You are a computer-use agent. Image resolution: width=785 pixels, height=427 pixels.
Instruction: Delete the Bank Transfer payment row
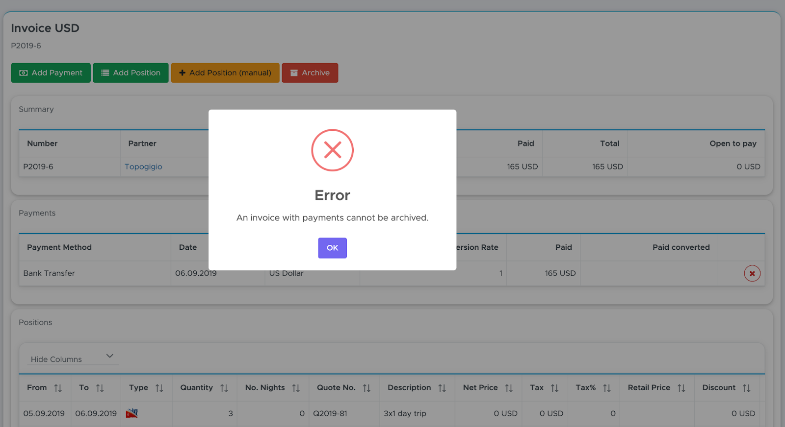pos(752,273)
